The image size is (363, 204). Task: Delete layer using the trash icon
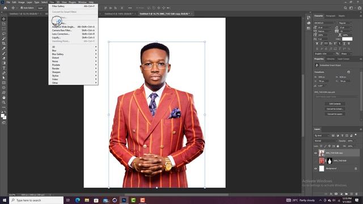357,194
